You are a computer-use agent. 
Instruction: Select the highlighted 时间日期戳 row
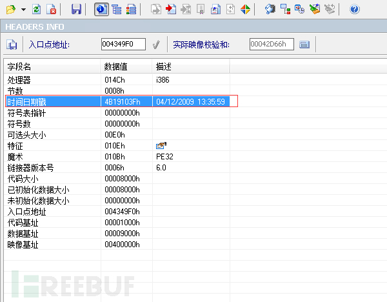click(x=117, y=102)
